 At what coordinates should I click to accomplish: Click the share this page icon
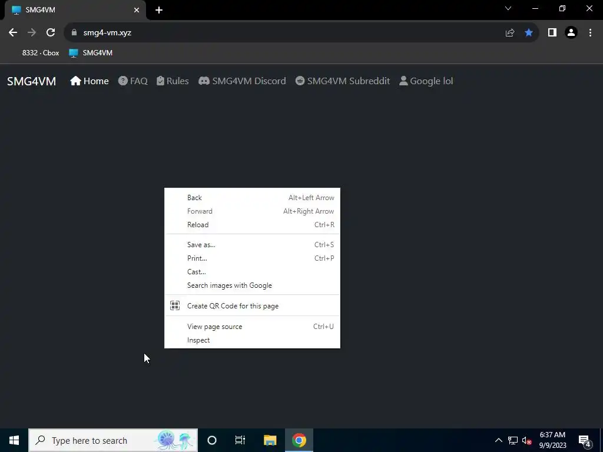click(x=510, y=33)
